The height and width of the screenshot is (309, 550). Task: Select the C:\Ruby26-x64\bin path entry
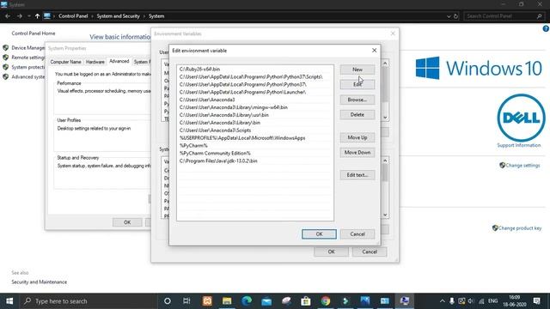(x=255, y=69)
